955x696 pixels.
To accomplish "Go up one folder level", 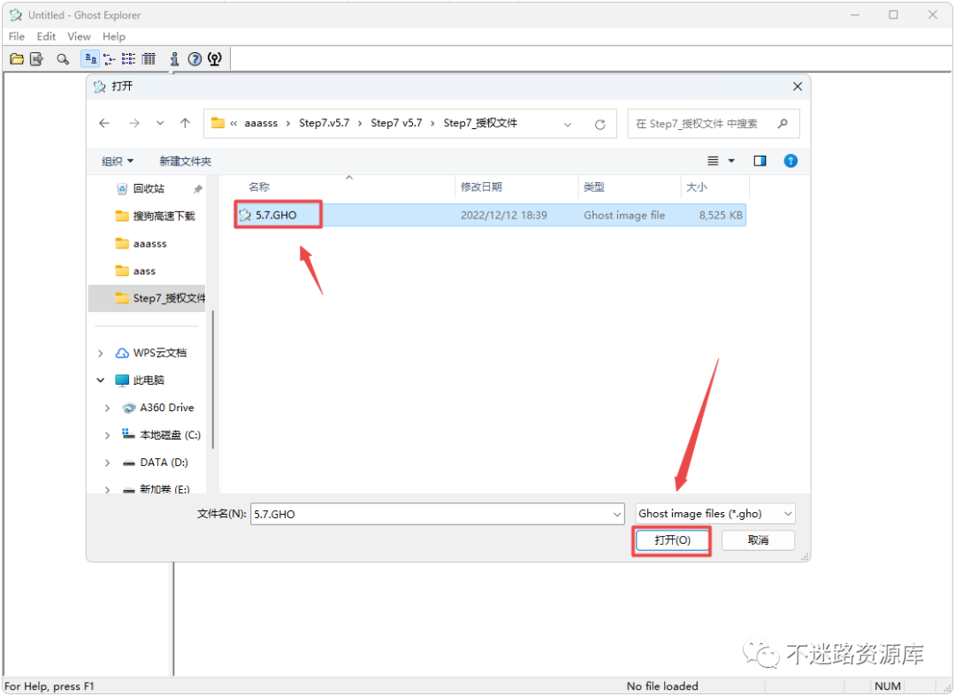I will pos(185,123).
